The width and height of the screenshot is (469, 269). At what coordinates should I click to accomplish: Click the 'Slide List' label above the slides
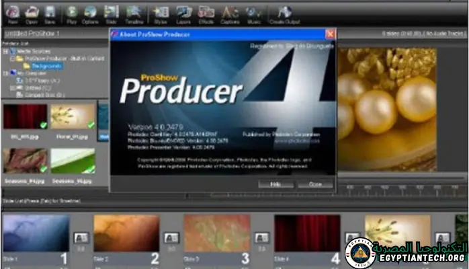[41, 201]
